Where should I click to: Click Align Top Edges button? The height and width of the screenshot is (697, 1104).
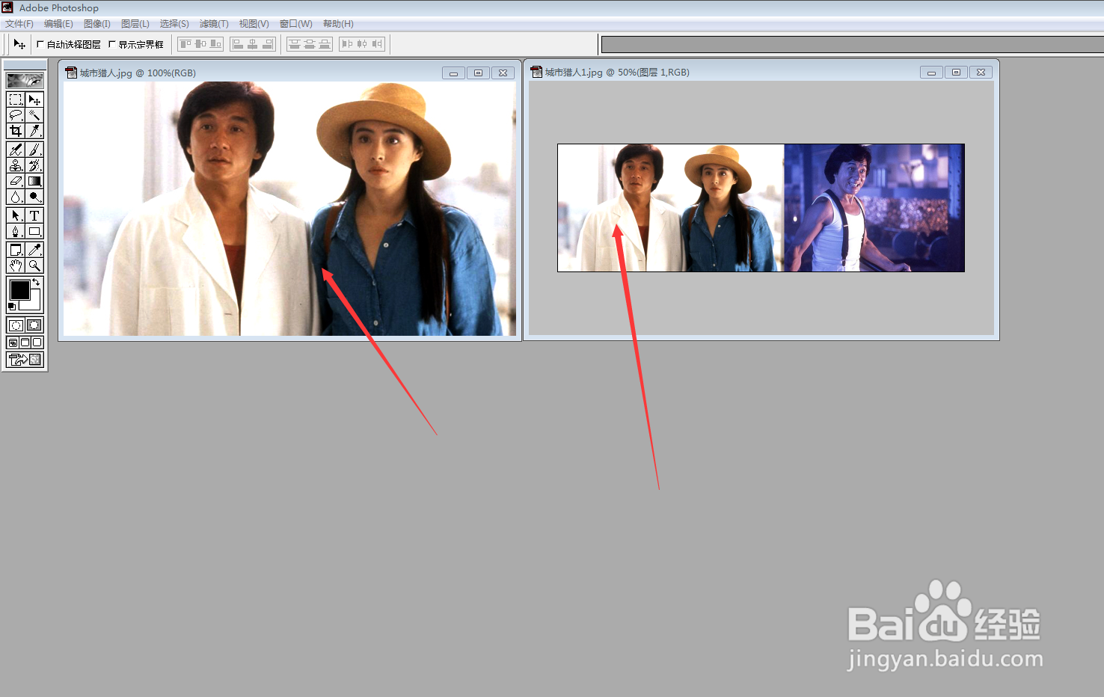[x=185, y=44]
